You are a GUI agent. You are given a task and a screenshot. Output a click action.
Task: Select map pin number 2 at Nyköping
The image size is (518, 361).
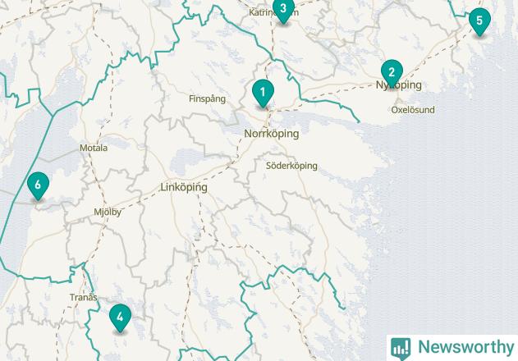392,73
